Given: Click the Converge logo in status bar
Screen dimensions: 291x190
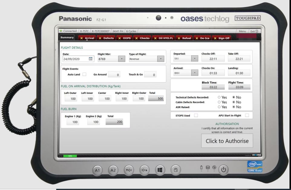Looking at the screenshot, I should 257,155.
